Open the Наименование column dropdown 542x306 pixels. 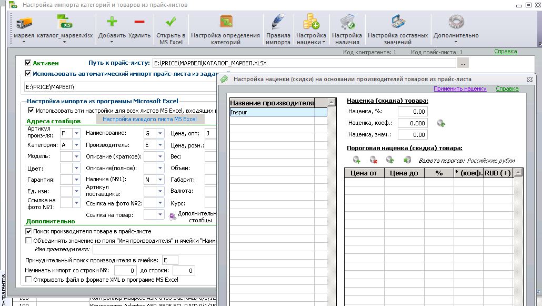[160, 133]
